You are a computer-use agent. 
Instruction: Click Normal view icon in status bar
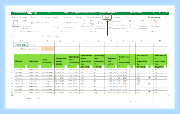click(x=130, y=102)
